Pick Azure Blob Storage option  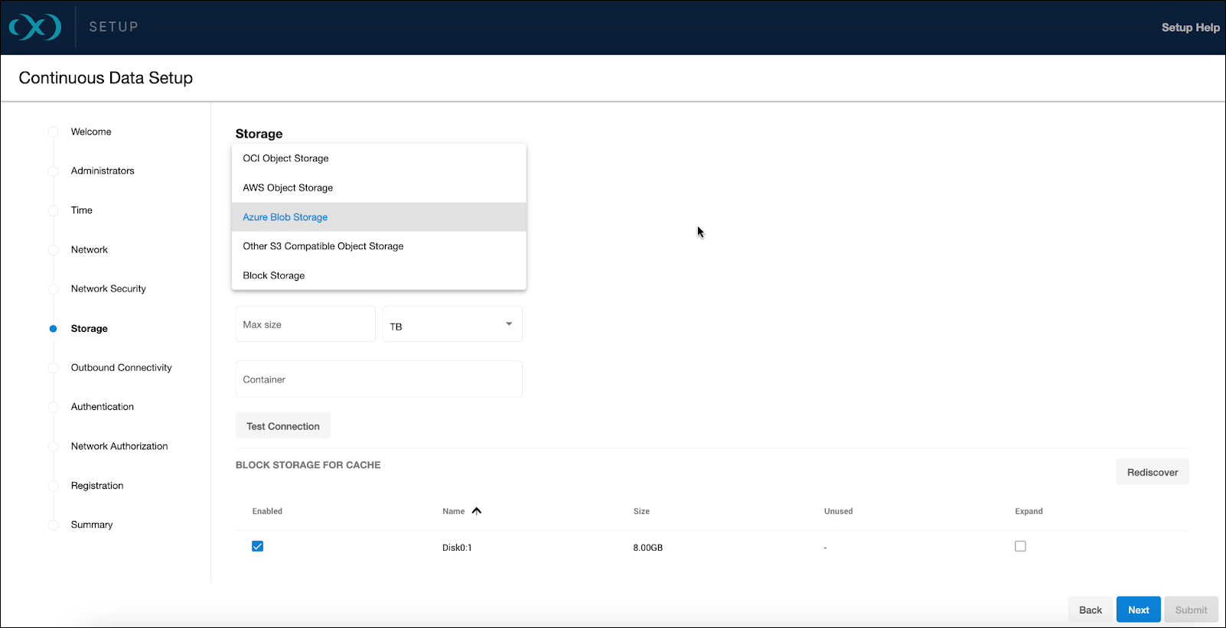pyautogui.click(x=285, y=217)
